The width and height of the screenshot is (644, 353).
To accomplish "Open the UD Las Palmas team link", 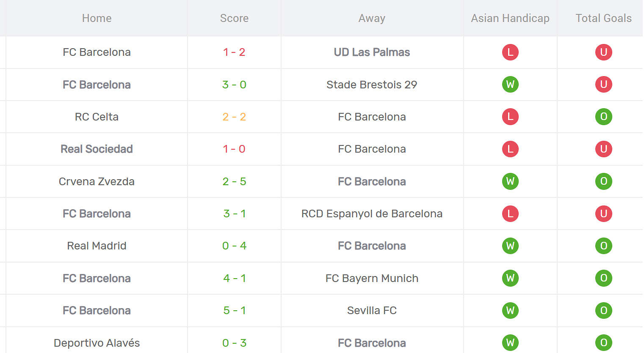I will coord(372,52).
